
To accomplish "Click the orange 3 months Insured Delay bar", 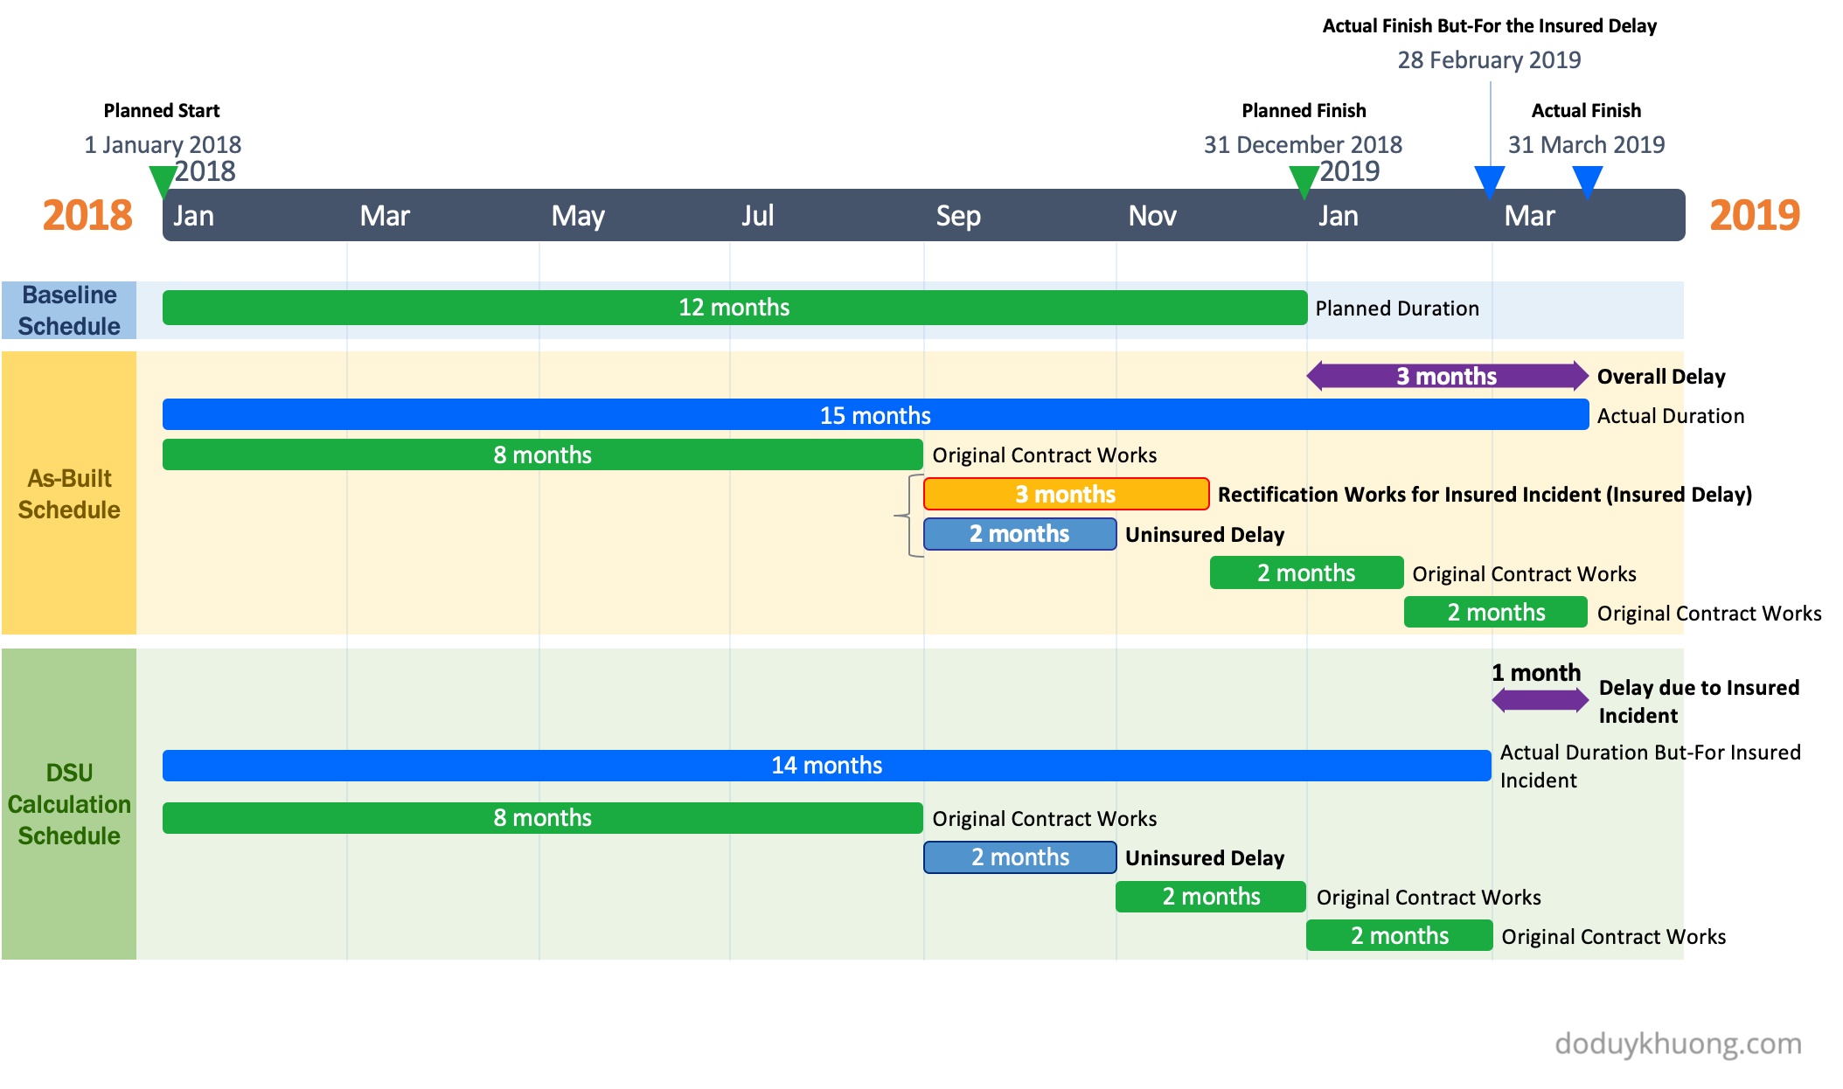I will pos(1066,494).
